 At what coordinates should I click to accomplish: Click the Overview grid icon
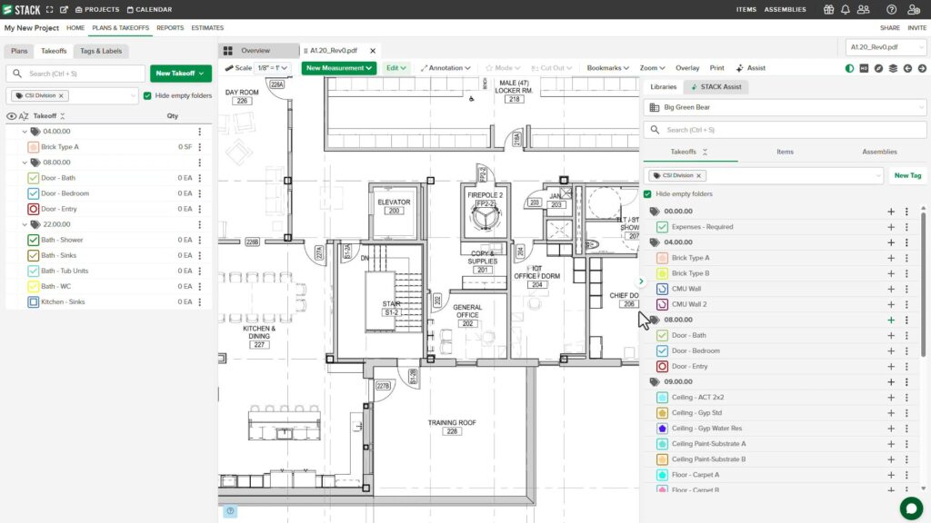coord(228,51)
